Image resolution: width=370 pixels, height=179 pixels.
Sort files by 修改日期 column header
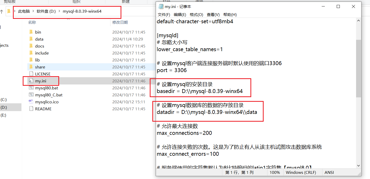pyautogui.click(x=120, y=22)
